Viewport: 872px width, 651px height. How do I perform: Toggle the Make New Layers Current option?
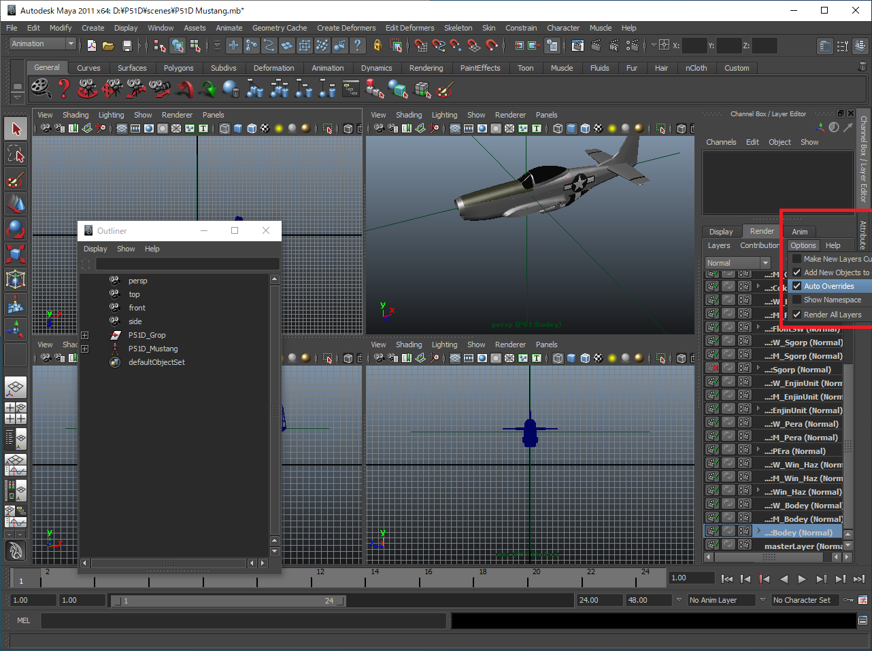[x=830, y=259]
